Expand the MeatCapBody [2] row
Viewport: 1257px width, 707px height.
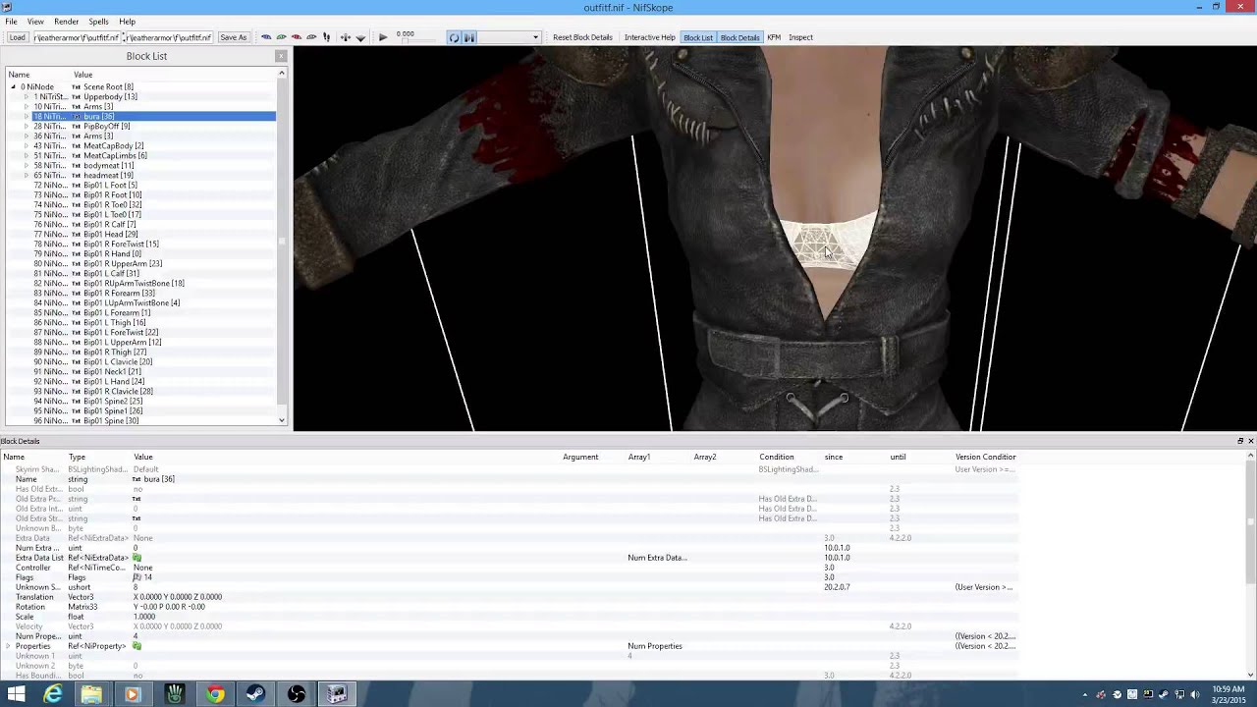point(27,145)
